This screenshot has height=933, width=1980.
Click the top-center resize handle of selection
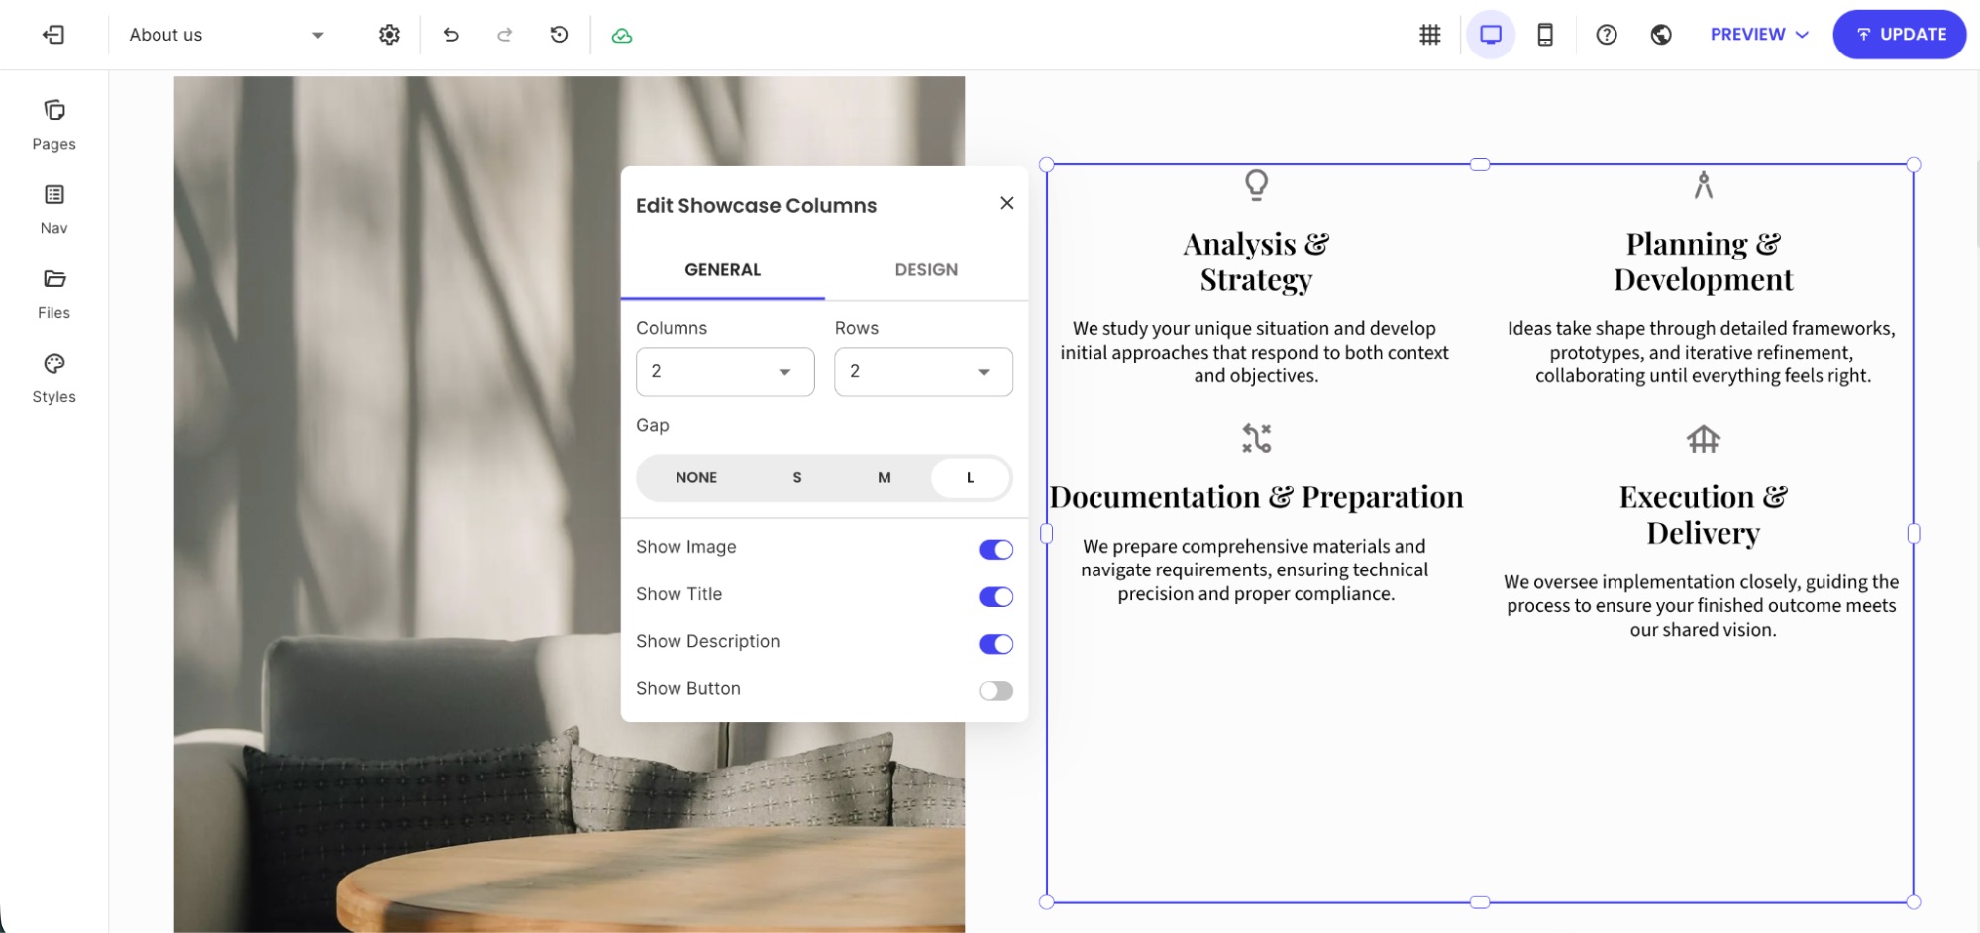[x=1480, y=165]
